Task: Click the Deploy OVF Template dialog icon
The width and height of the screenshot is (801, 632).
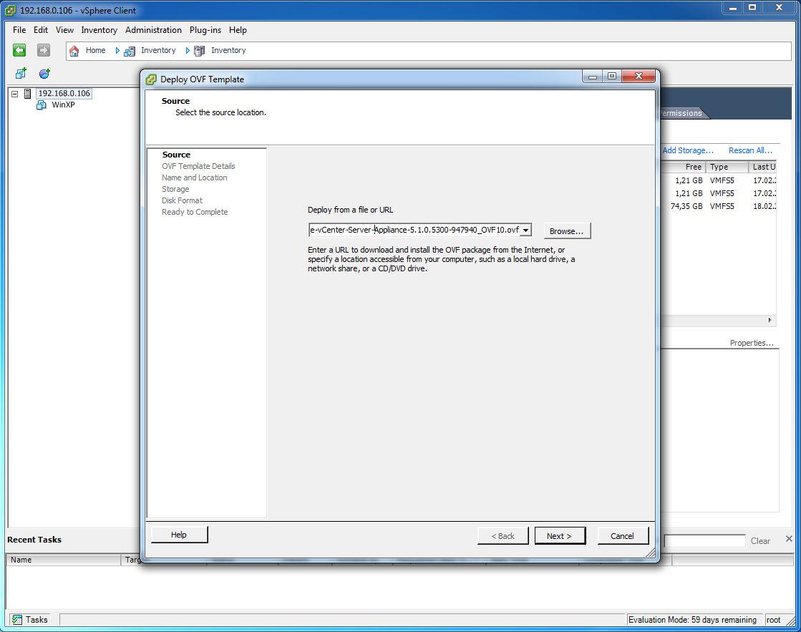Action: tap(151, 79)
